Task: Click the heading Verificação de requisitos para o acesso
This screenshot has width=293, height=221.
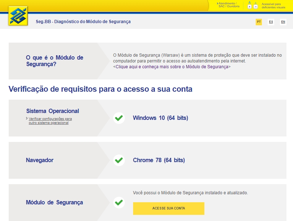Action: (100, 89)
